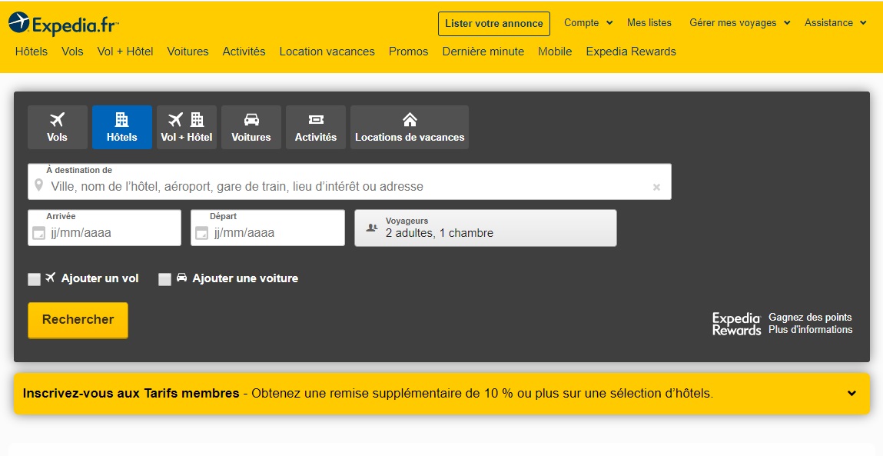
Task: Open the Promos navigation link
Action: pos(408,52)
